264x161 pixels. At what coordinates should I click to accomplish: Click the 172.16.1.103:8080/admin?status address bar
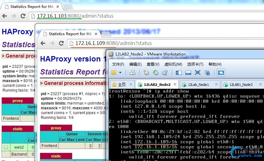tap(146, 16)
